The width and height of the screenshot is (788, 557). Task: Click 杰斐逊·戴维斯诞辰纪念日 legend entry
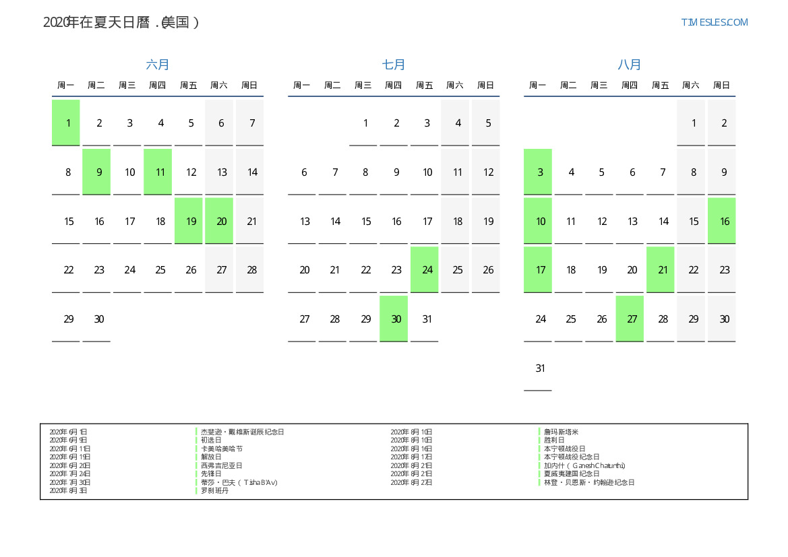(242, 432)
